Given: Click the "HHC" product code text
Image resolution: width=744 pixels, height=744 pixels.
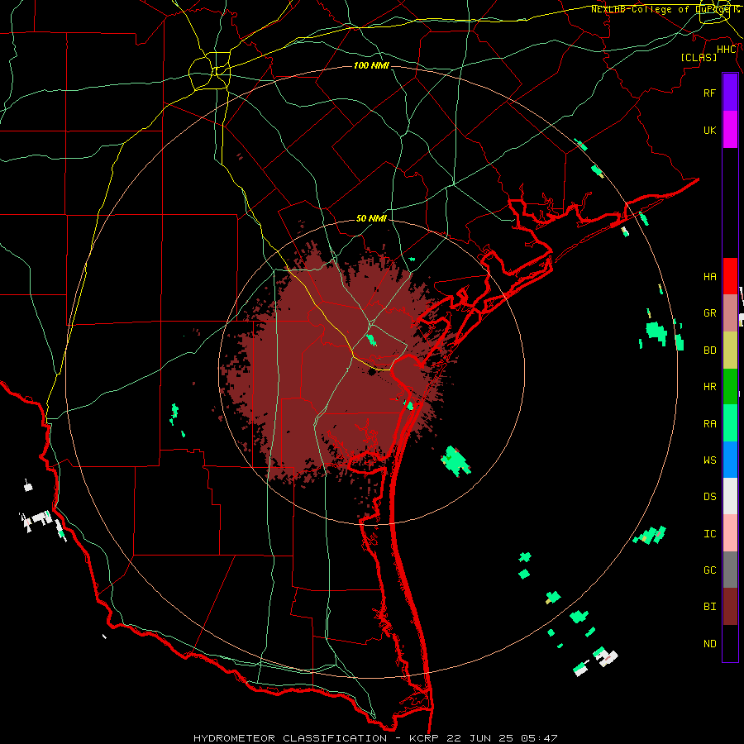Looking at the screenshot, I should pos(726,50).
